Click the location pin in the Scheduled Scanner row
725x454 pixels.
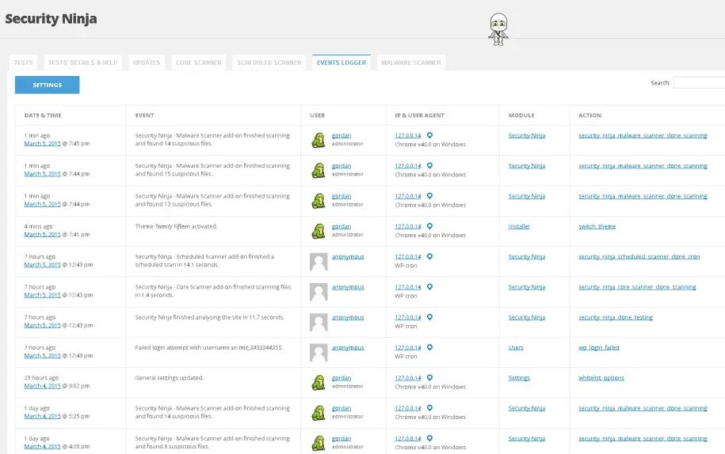point(429,256)
